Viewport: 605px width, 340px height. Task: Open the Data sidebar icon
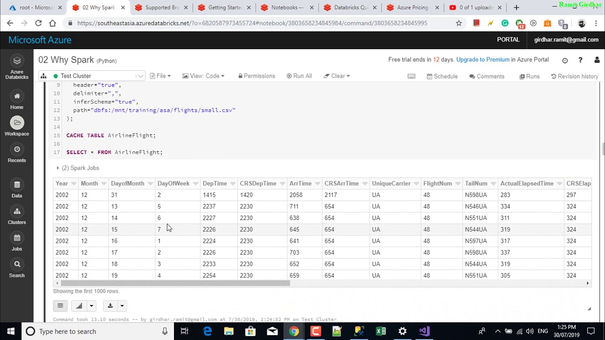(17, 189)
